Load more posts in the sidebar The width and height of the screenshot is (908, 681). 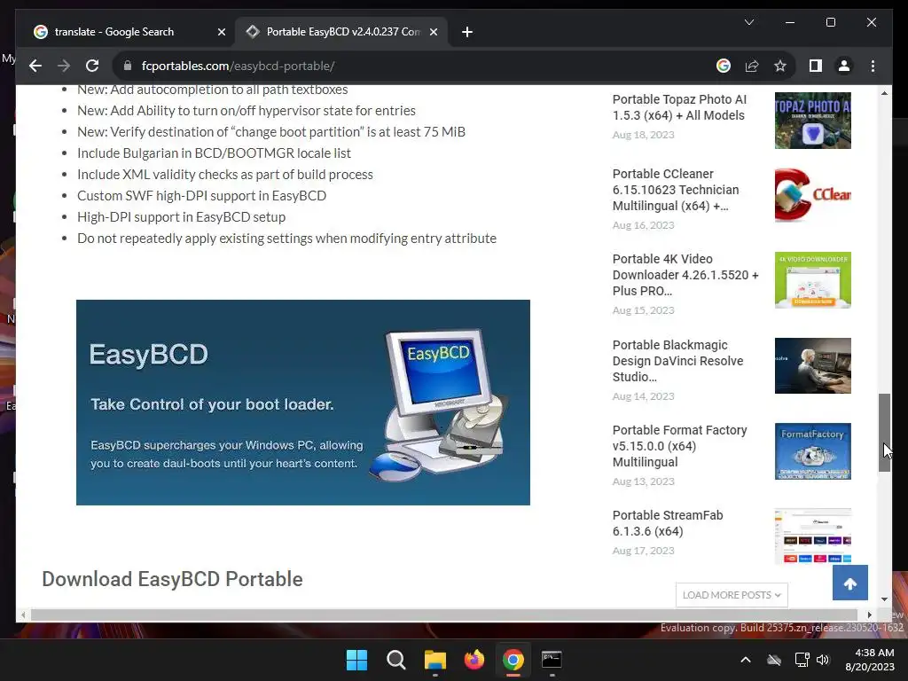coord(732,595)
